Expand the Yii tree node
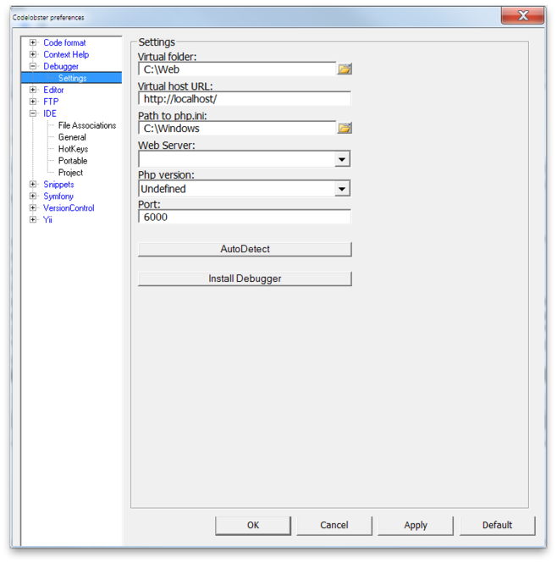 (33, 220)
